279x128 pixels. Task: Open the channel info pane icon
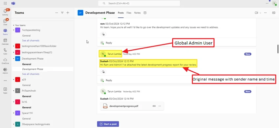274,13
